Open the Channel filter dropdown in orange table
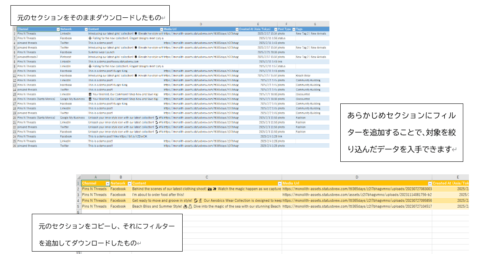This screenshot has height=254, width=481. coord(108,184)
